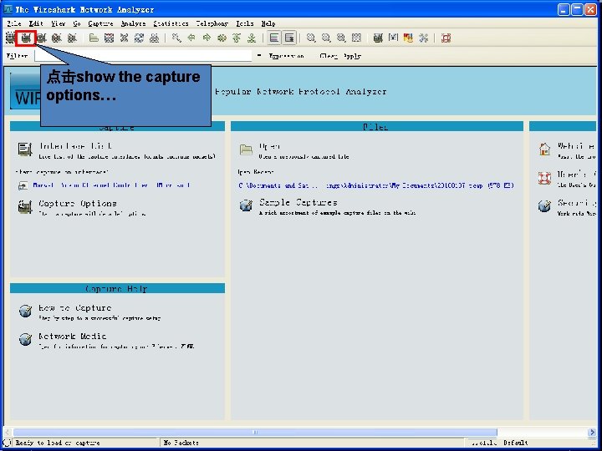Click the Expression button next to filter
The height and width of the screenshot is (451, 602).
click(287, 56)
